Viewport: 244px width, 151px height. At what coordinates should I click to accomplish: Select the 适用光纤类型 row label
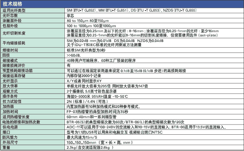tap(14, 11)
